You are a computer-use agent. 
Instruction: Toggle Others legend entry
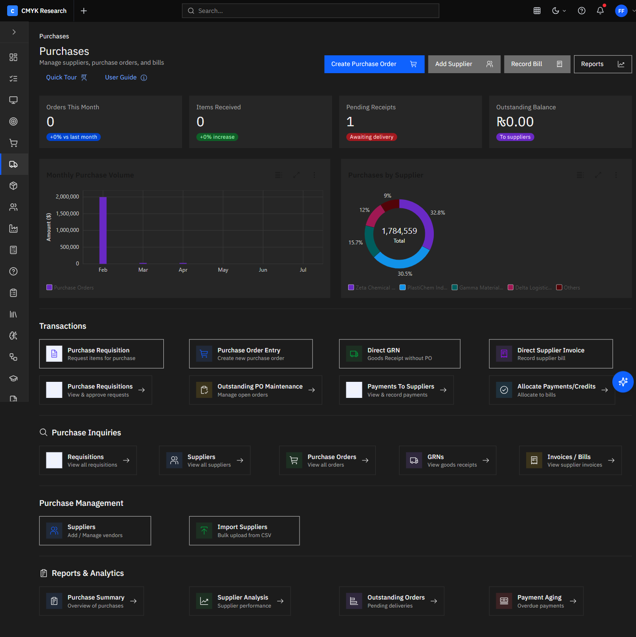click(568, 288)
